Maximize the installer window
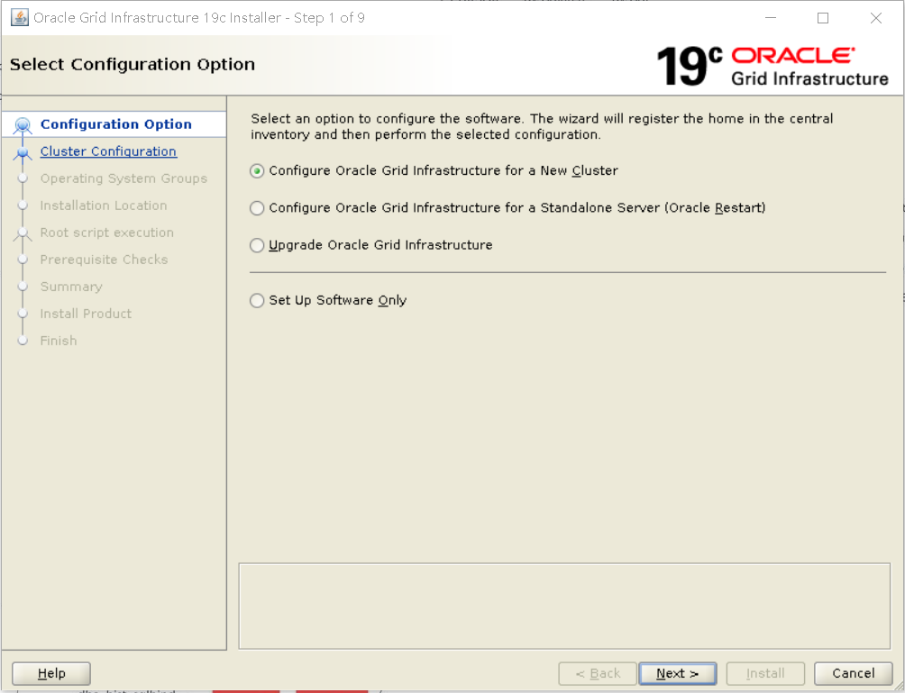The height and width of the screenshot is (693, 905). pyautogui.click(x=823, y=18)
